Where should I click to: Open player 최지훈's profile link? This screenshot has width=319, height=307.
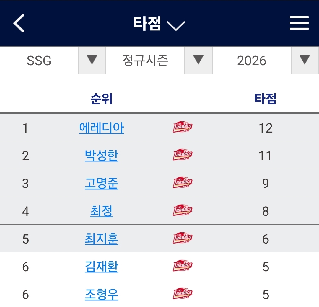point(102,239)
